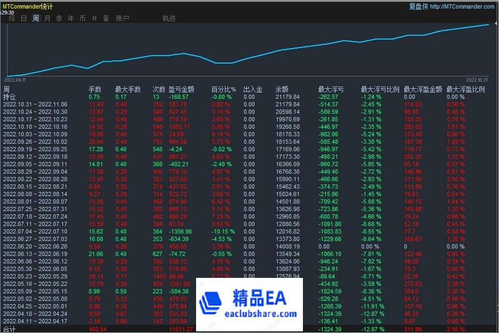Click the M tab in the top bar
Screen dimensions: 499x334
tap(95, 18)
